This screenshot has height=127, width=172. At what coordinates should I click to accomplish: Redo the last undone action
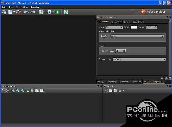(33, 12)
